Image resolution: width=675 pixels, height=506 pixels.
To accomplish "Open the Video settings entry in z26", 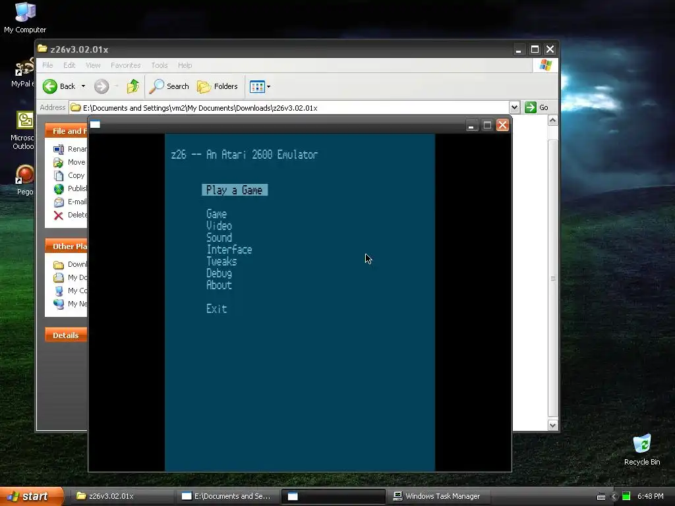I will coord(219,226).
